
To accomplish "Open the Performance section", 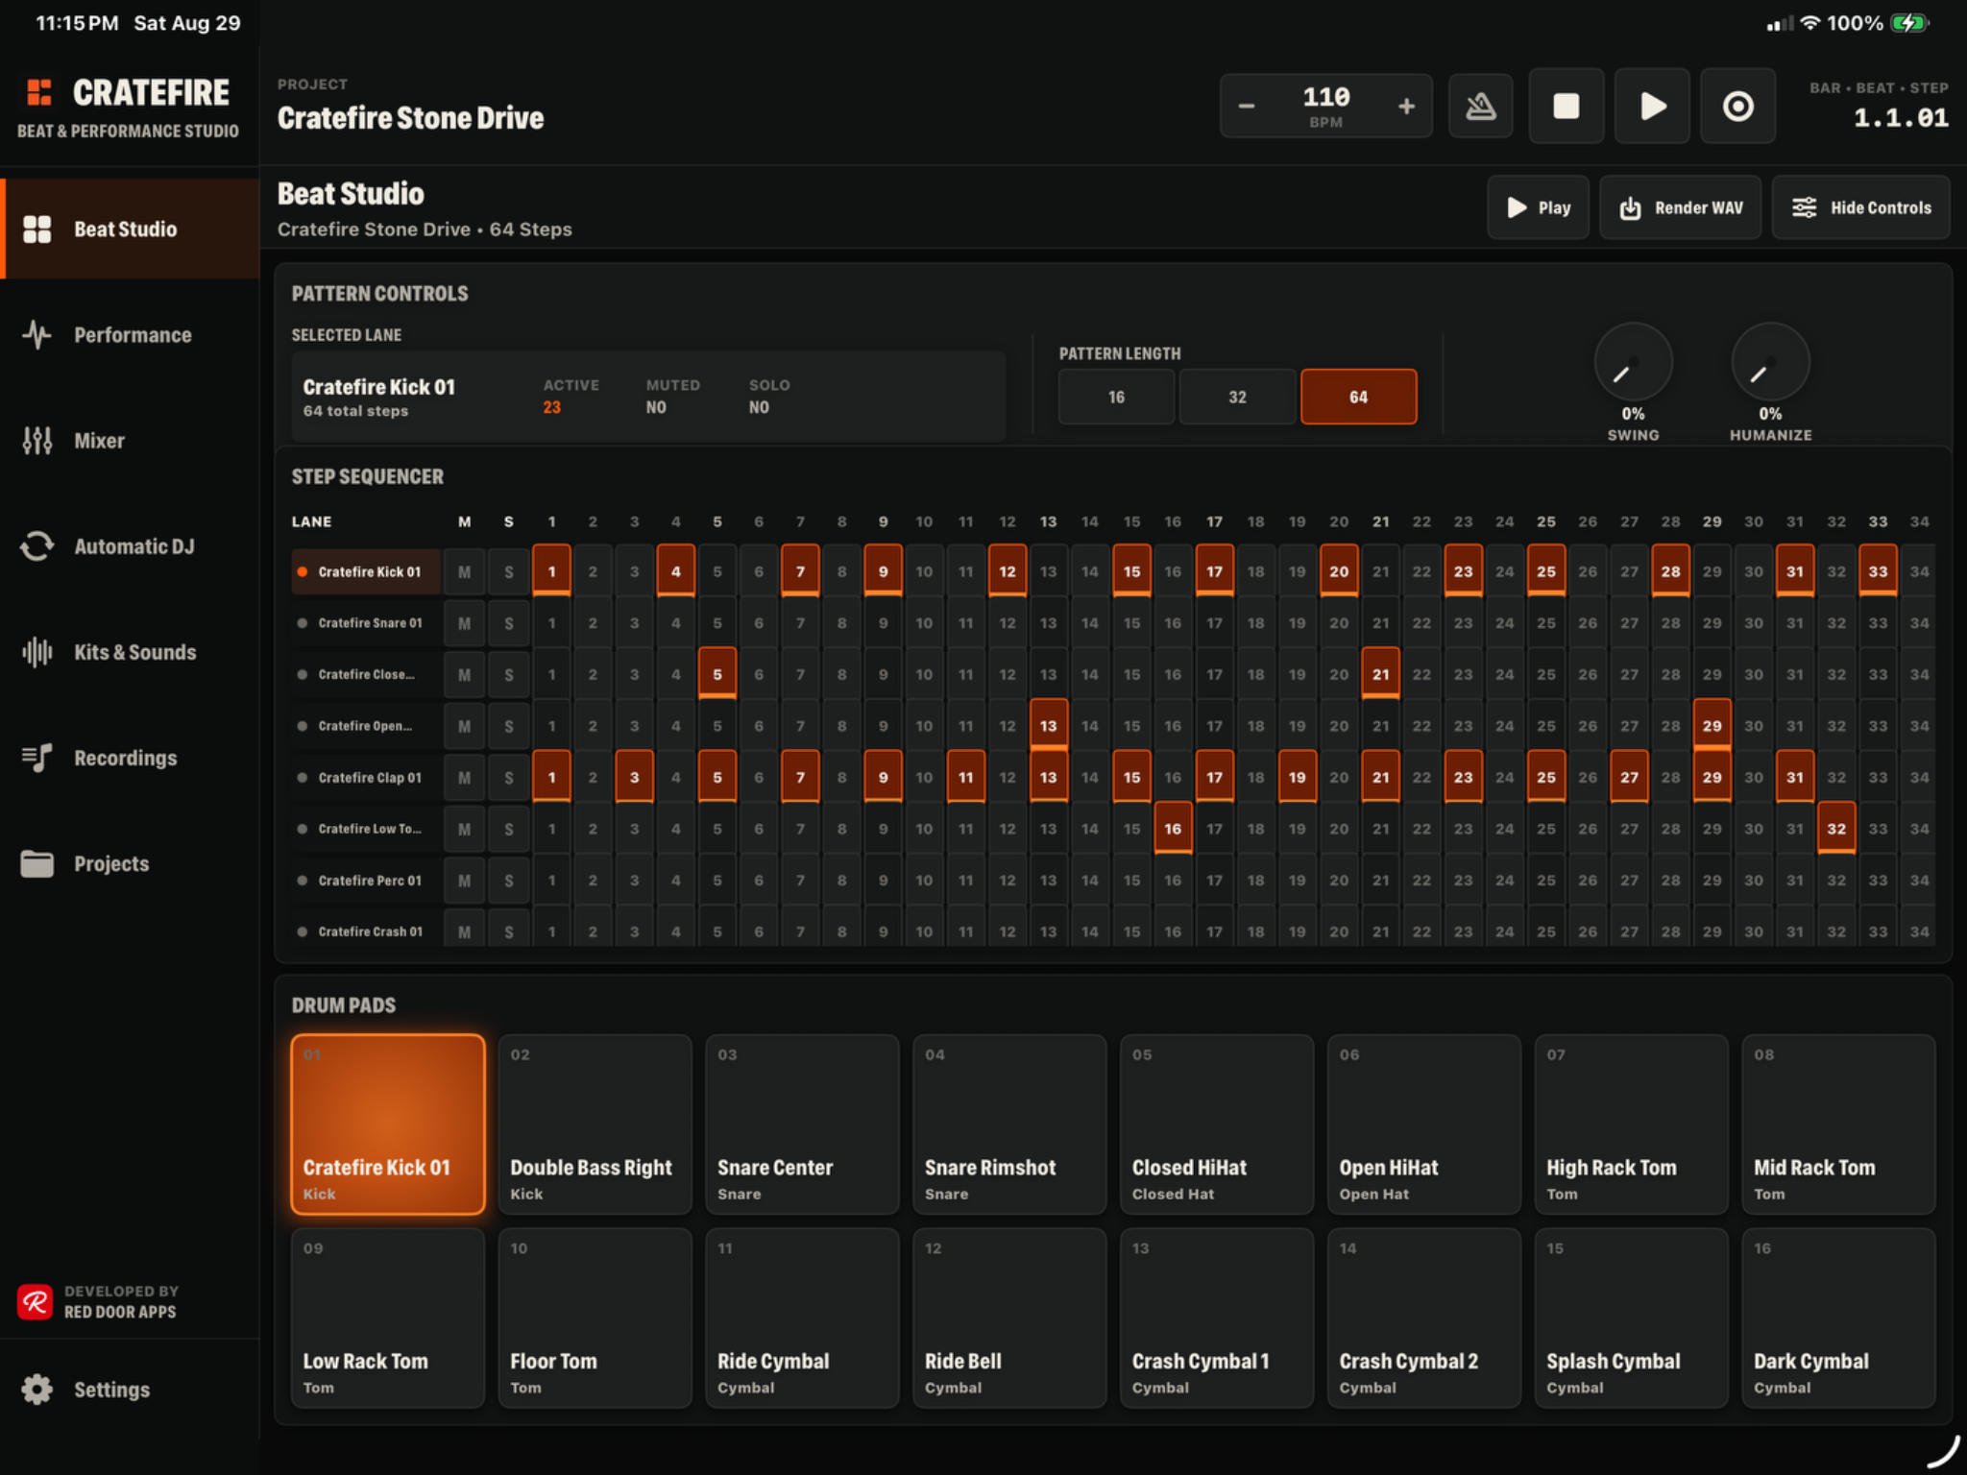I will [131, 335].
